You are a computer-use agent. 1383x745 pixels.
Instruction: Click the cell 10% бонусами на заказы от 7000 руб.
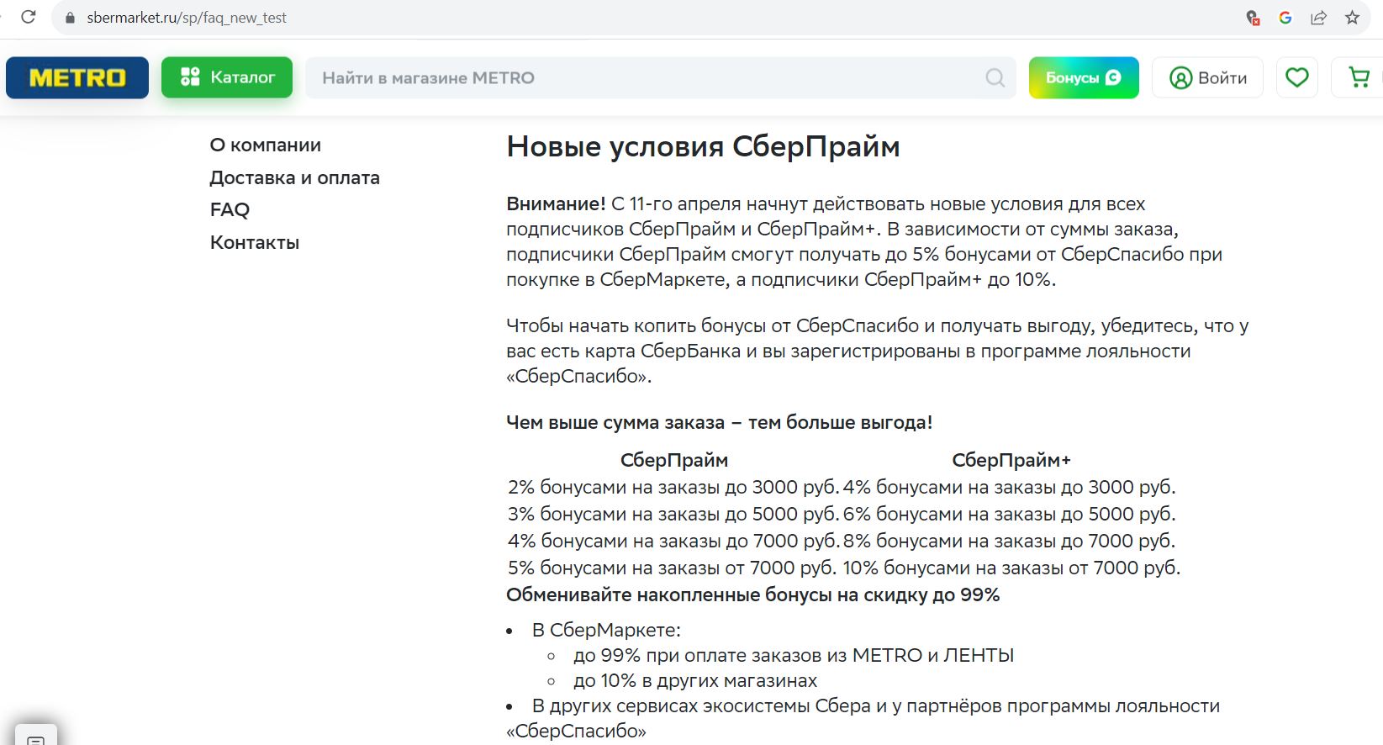tap(1011, 568)
